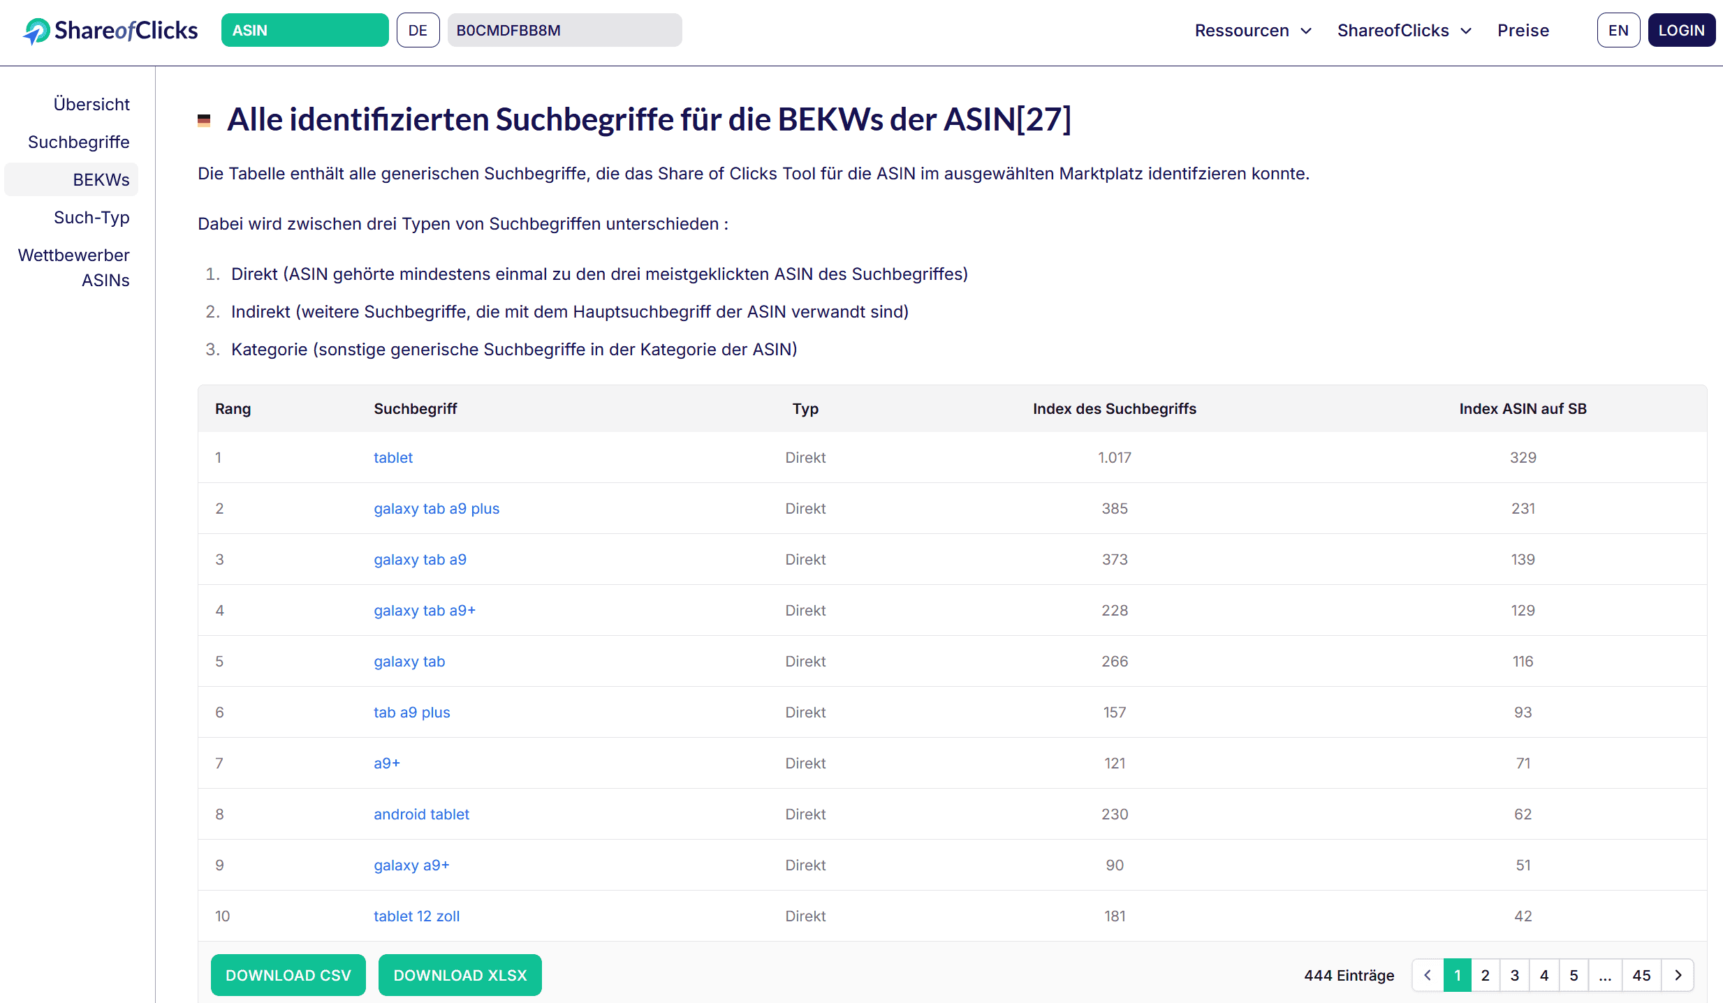1723x1003 pixels.
Task: Open the 'tab a9 plus' link
Action: 412,713
